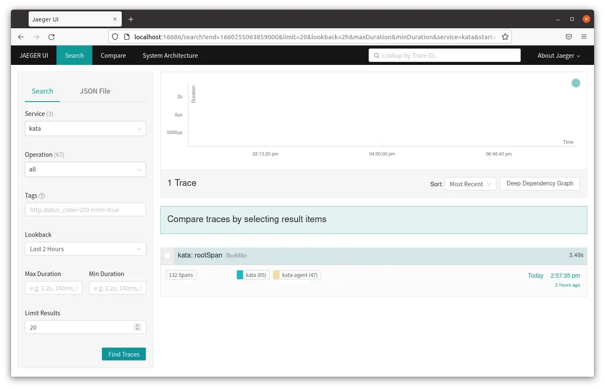Screen dimensions: 605x389
Task: Go to the Compare page
Action: pyautogui.click(x=113, y=56)
